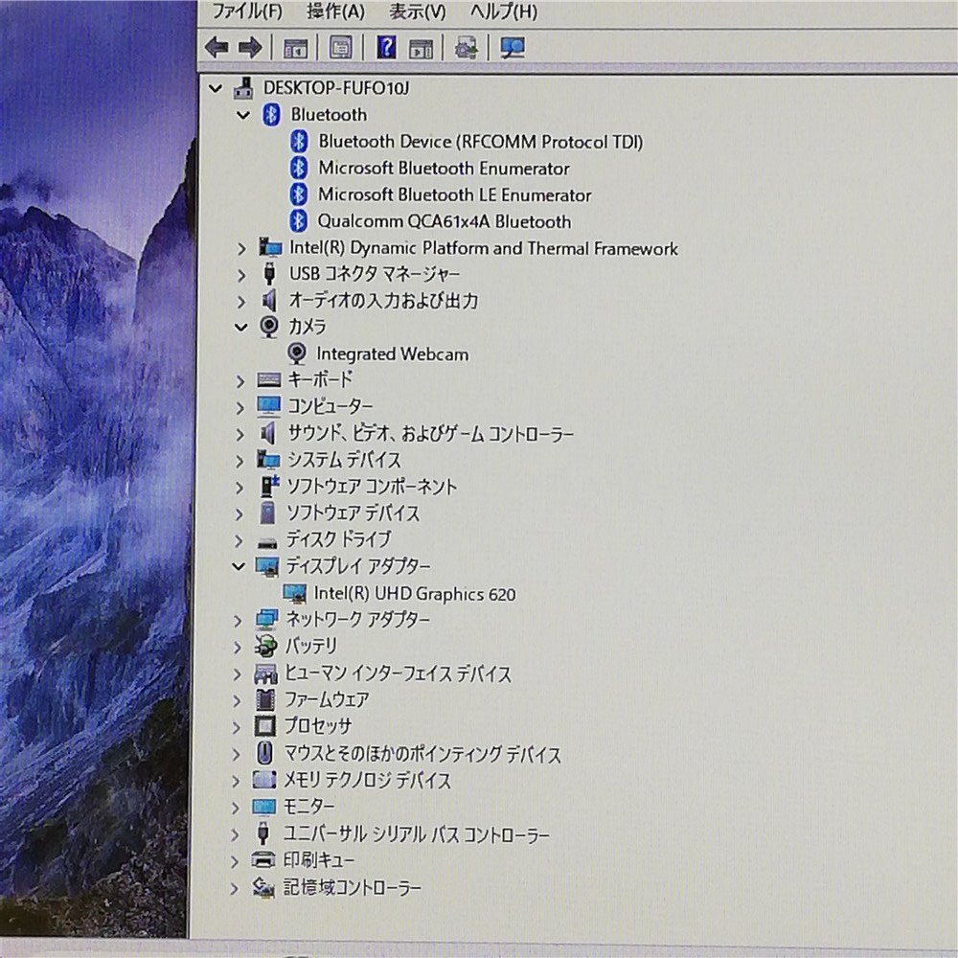
Task: Click the Properties toolbar icon
Action: pyautogui.click(x=341, y=48)
